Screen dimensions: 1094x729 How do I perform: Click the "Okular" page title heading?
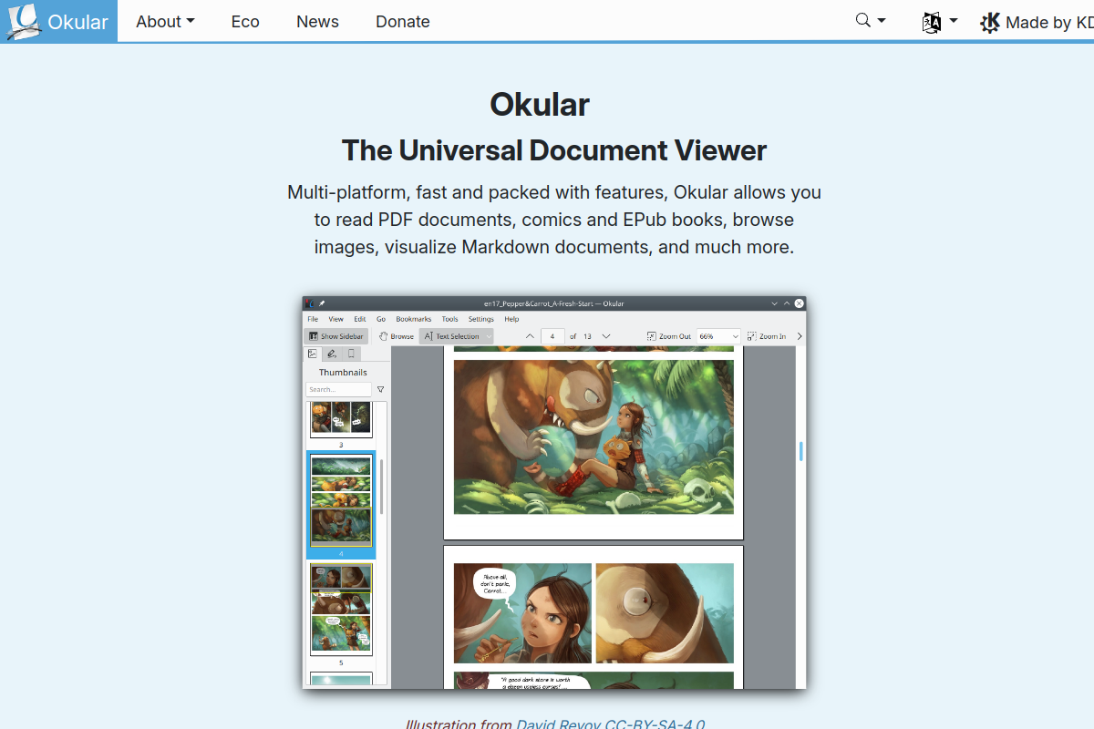(540, 104)
